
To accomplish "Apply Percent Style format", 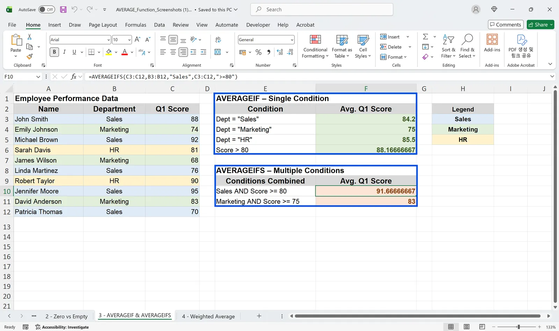I will coord(259,52).
